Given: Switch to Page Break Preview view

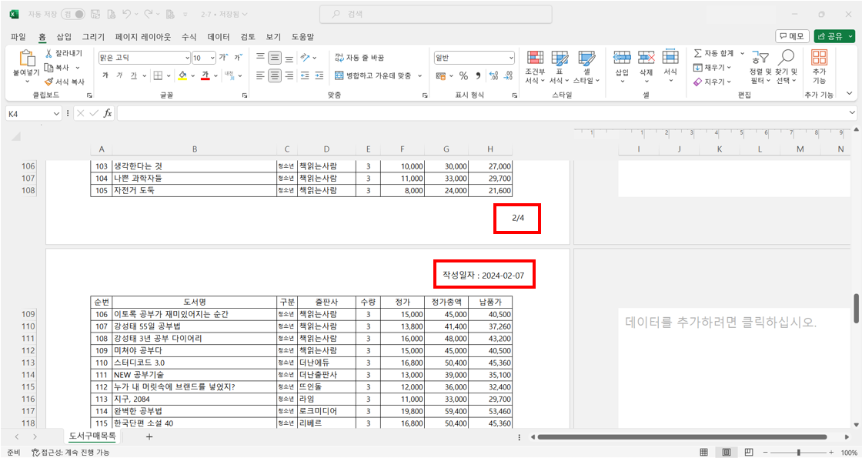Looking at the screenshot, I should [748, 452].
